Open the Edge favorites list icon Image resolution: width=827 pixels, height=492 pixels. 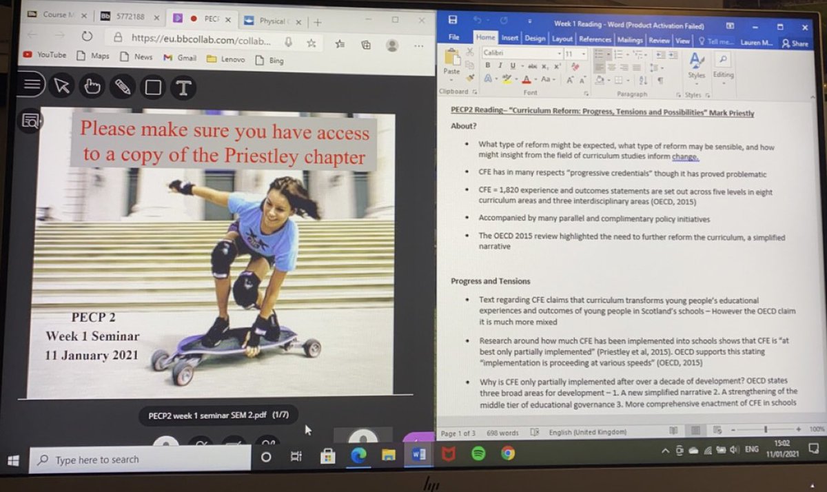coord(340,43)
